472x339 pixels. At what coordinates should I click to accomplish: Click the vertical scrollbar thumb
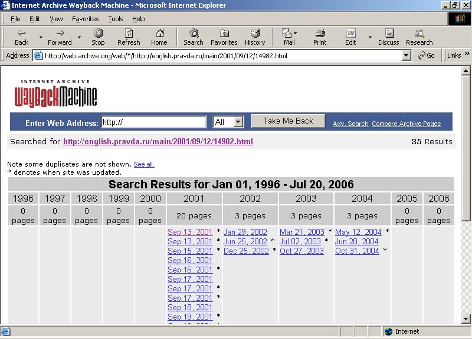tap(466, 148)
